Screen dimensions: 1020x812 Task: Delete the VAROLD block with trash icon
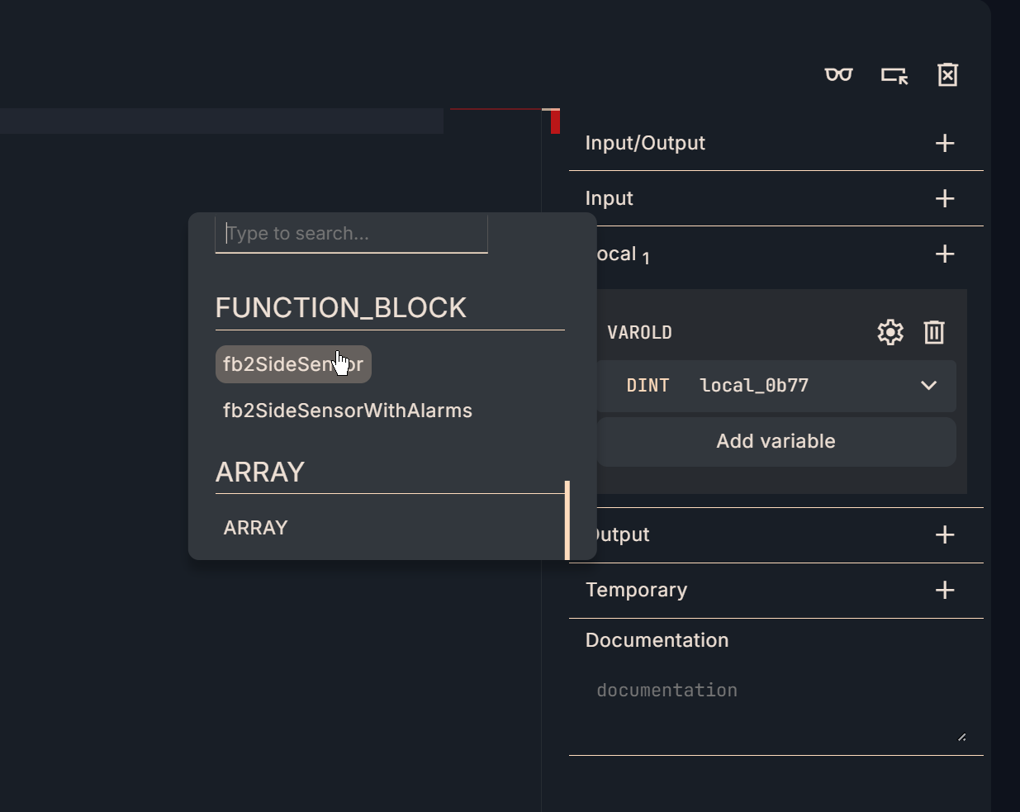pyautogui.click(x=933, y=332)
